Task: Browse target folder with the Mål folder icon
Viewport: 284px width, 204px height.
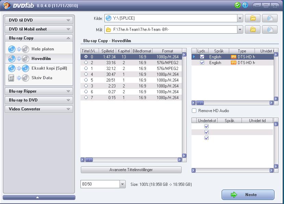Action: pyautogui.click(x=253, y=29)
